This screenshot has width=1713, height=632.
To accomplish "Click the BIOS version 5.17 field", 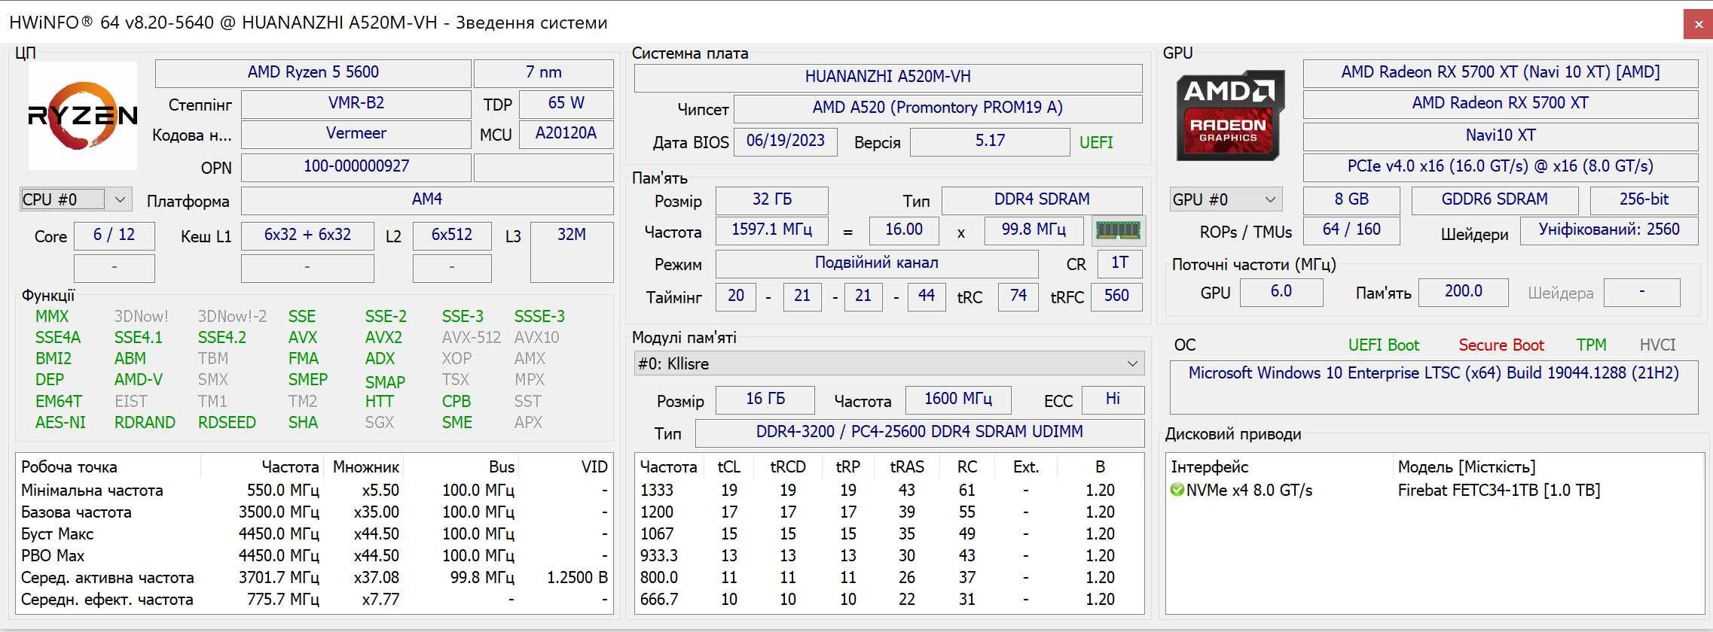I will [x=990, y=141].
